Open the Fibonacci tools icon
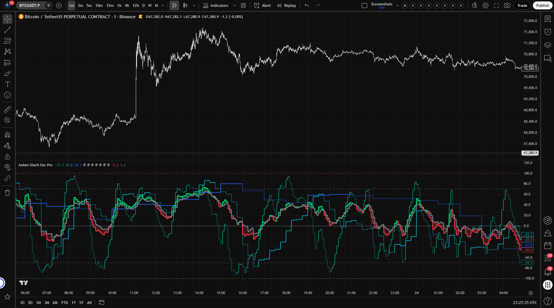This screenshot has width=554, height=308. [7, 41]
